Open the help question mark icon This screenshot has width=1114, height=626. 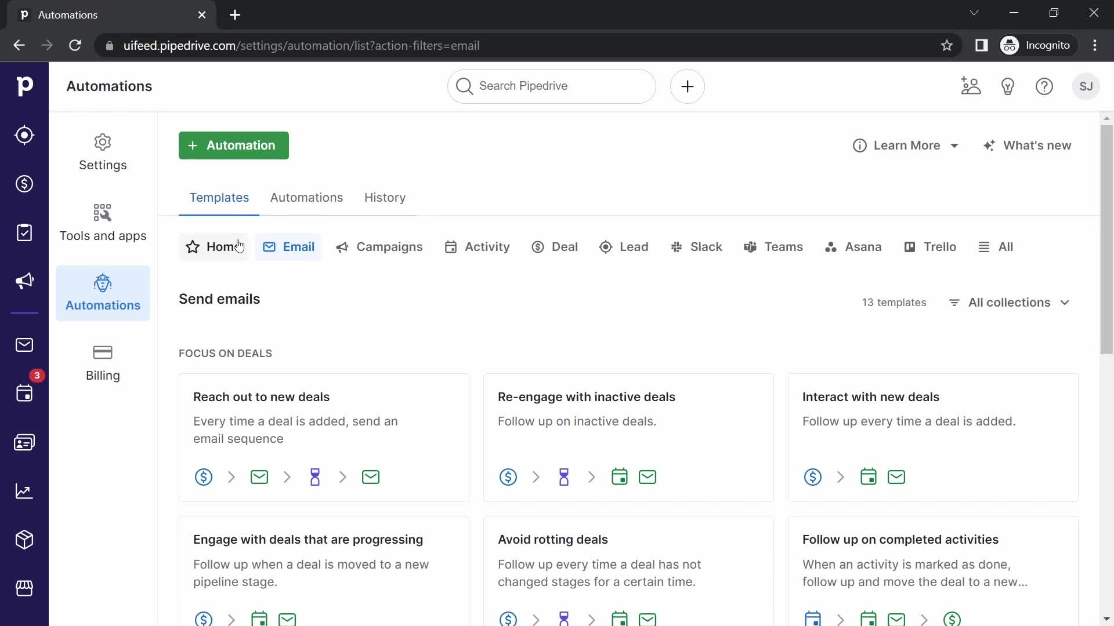click(x=1044, y=86)
